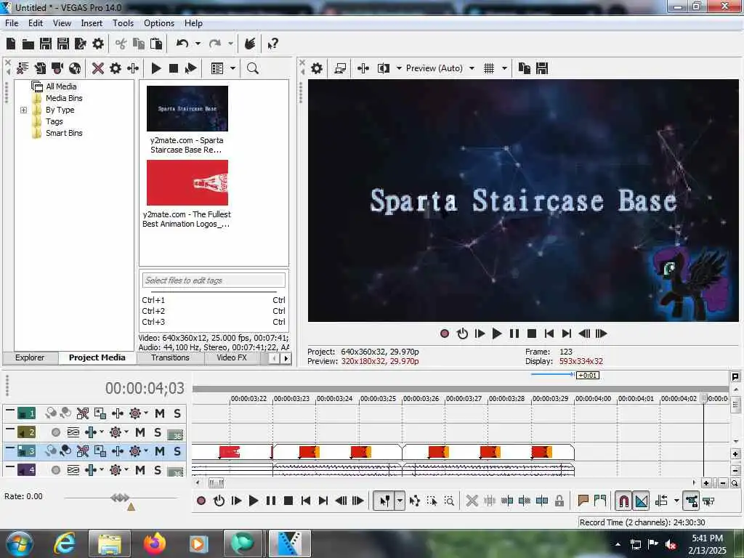Open Windows Start menu orb
Image resolution: width=744 pixels, height=558 pixels.
click(x=19, y=543)
